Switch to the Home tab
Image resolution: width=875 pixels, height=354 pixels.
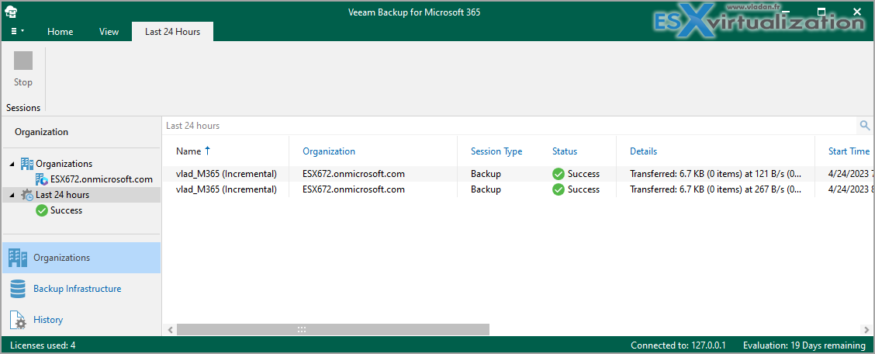[61, 32]
